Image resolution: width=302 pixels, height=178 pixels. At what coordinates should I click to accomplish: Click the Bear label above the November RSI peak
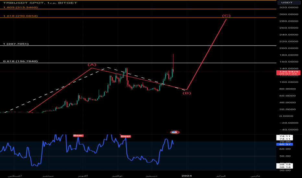coord(126,136)
